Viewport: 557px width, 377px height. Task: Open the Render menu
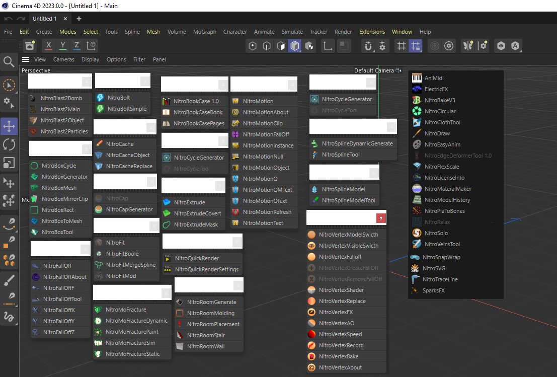[343, 32]
